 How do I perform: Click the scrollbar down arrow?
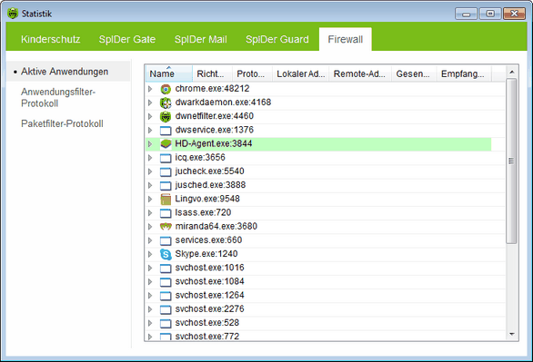511,335
